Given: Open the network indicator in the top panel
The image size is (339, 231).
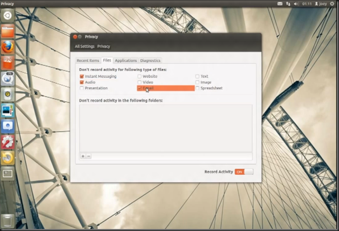Looking at the screenshot, I should click(288, 4).
